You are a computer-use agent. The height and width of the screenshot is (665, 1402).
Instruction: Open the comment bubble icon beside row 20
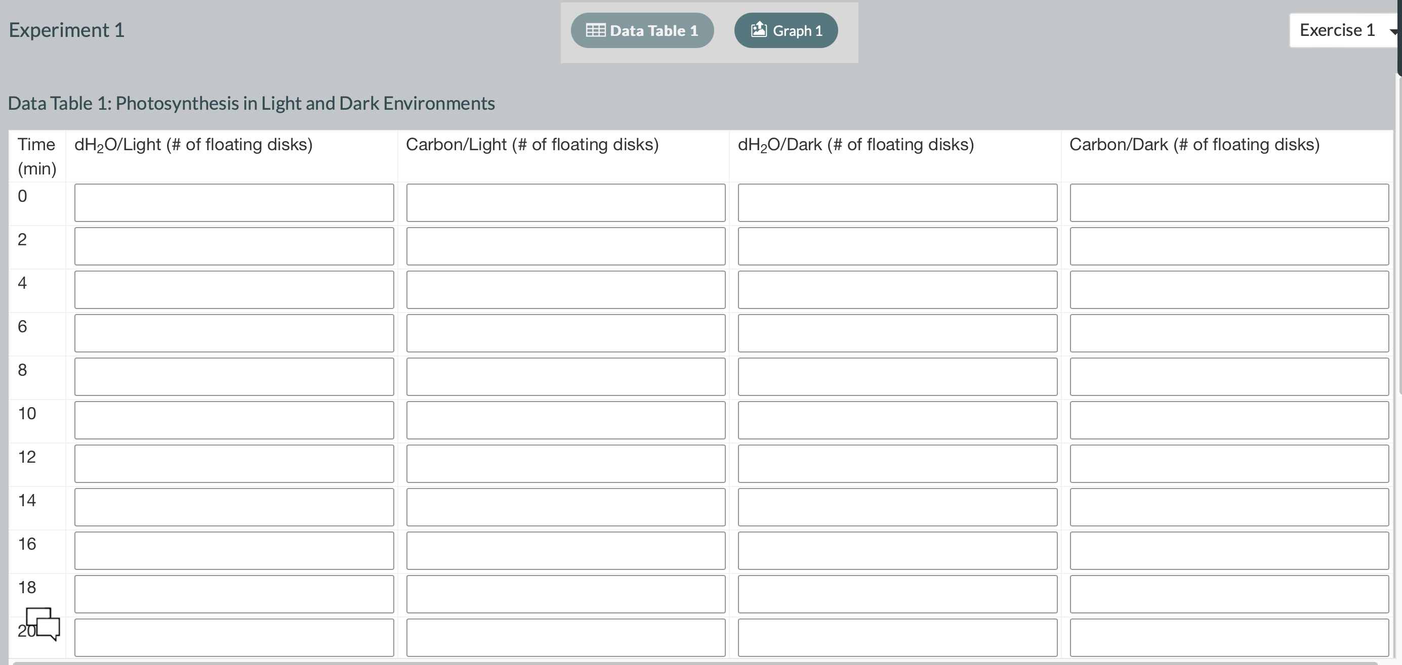click(44, 627)
